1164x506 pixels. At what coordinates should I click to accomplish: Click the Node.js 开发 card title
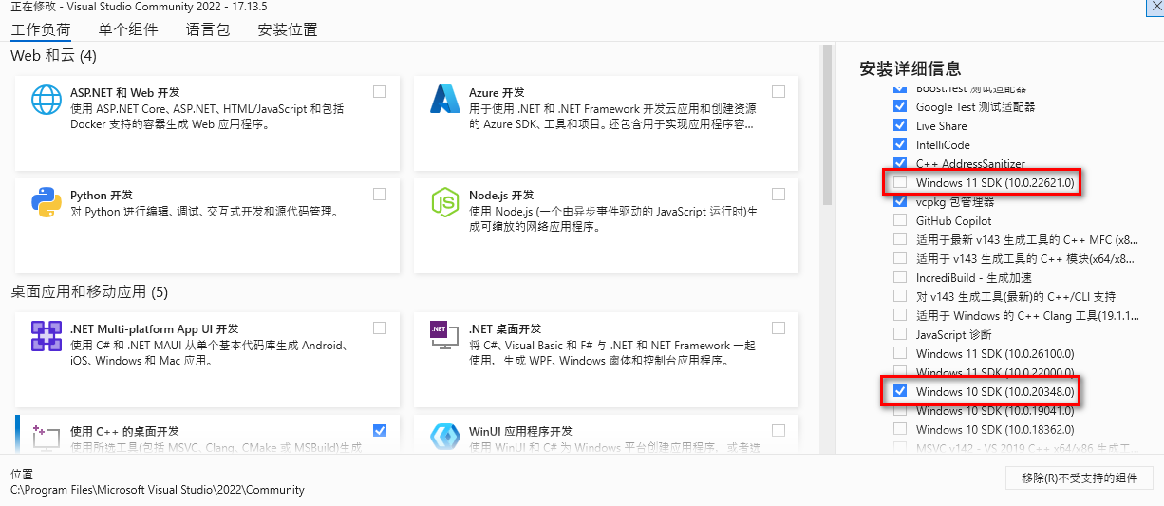pos(501,196)
